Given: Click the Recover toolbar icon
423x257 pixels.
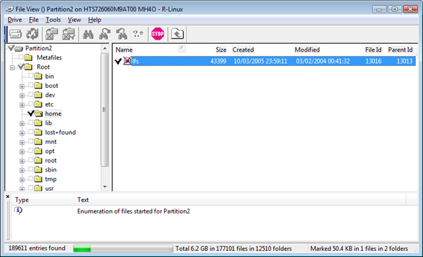Looking at the screenshot, I should click(x=52, y=34).
